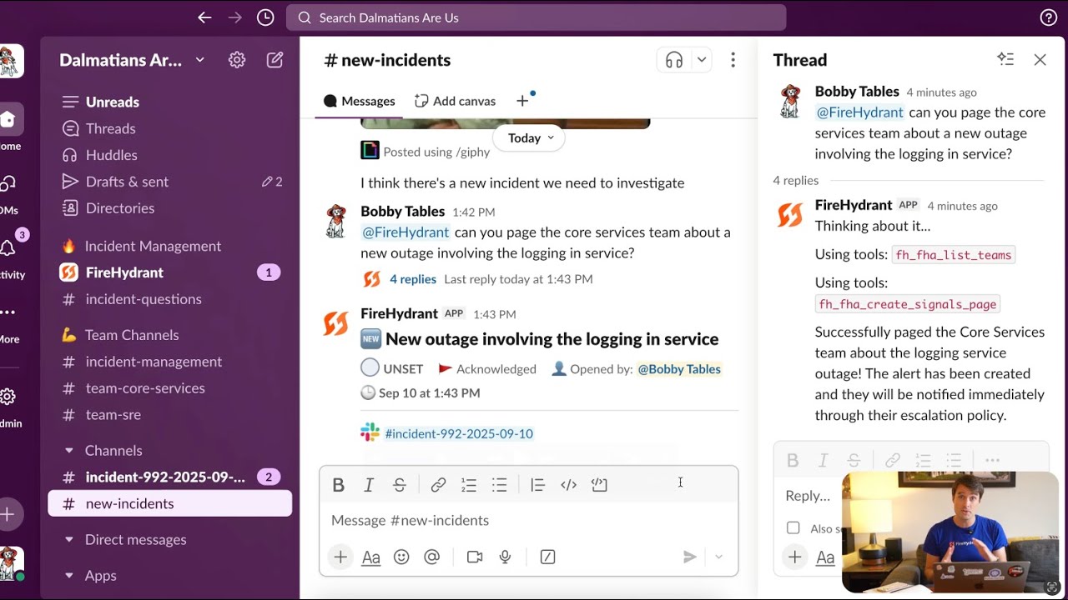Image resolution: width=1068 pixels, height=600 pixels.
Task: Toggle bold in channel composer
Action: tap(338, 485)
